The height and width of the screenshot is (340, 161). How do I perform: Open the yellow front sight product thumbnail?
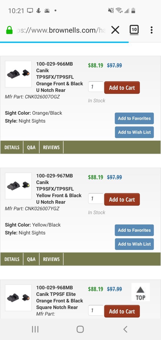click(x=18, y=186)
